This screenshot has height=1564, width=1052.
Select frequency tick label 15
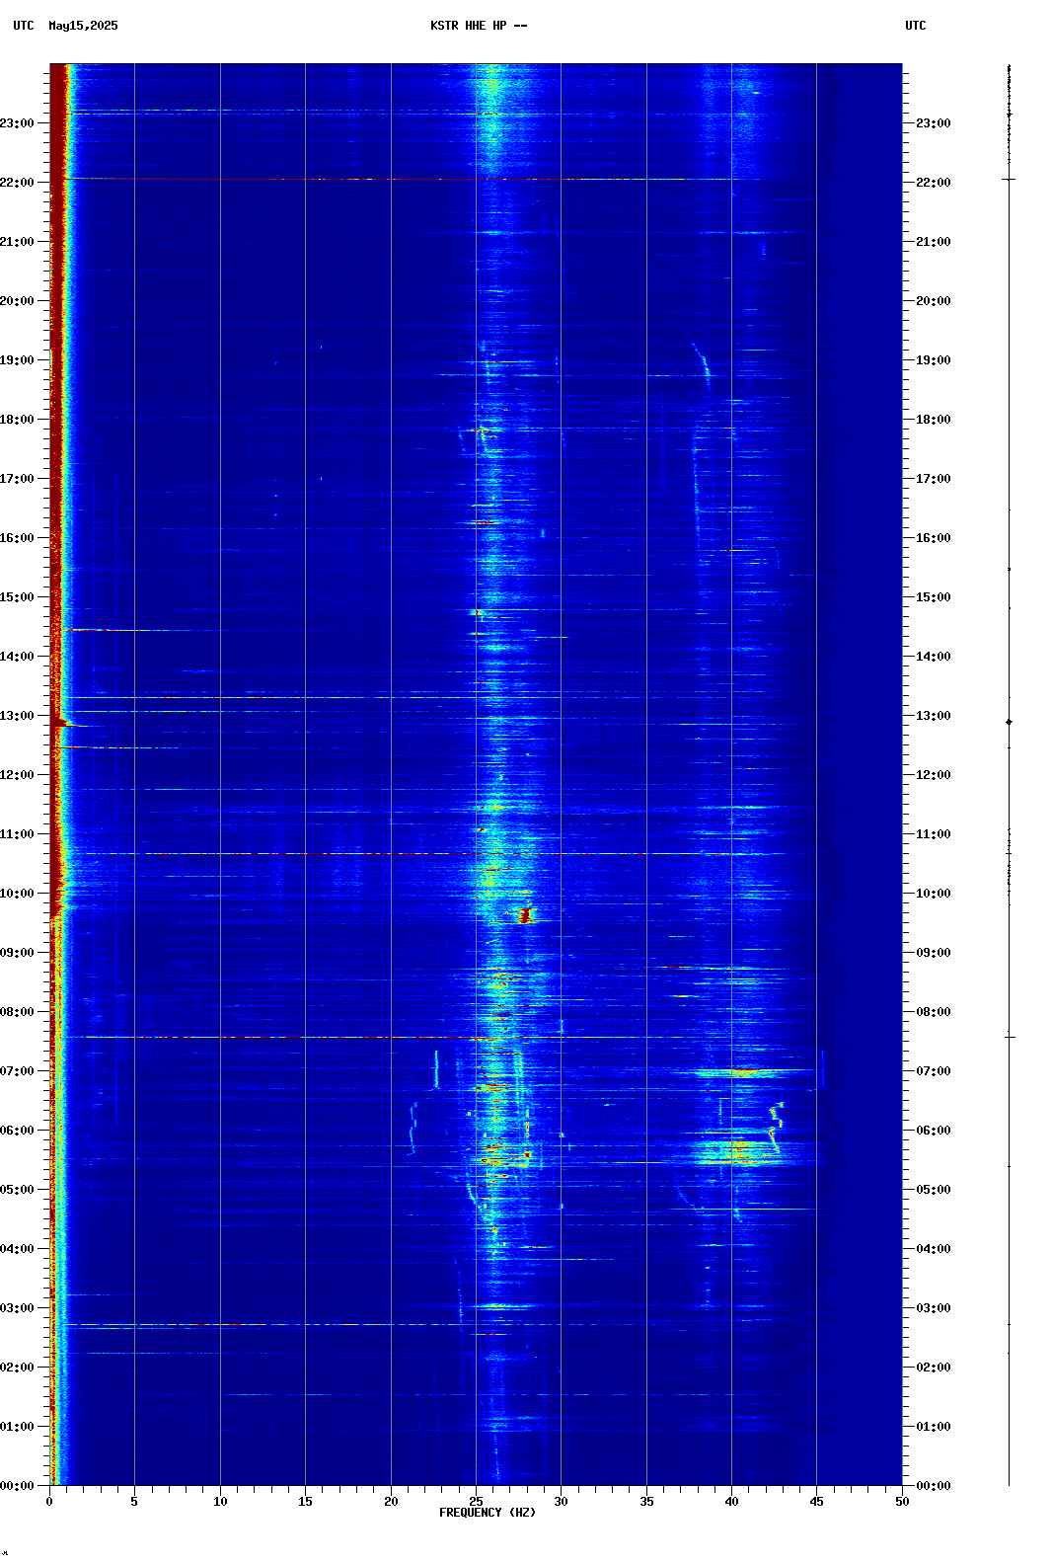pos(305,1502)
